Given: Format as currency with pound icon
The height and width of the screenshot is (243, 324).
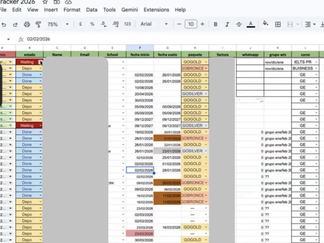Looking at the screenshot, I should (81, 24).
